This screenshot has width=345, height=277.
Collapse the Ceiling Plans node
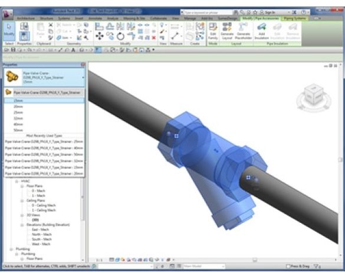click(22, 201)
